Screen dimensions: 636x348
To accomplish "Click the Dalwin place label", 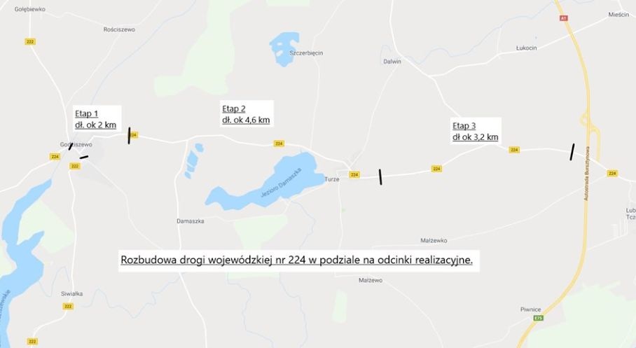I will (392, 62).
